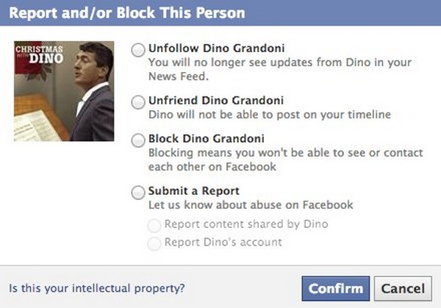
Task: Pick the 'Report content shared by Dino' radio
Action: coord(154,225)
